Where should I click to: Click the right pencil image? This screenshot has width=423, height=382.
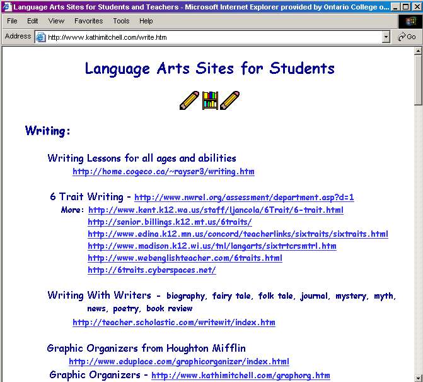coord(229,100)
